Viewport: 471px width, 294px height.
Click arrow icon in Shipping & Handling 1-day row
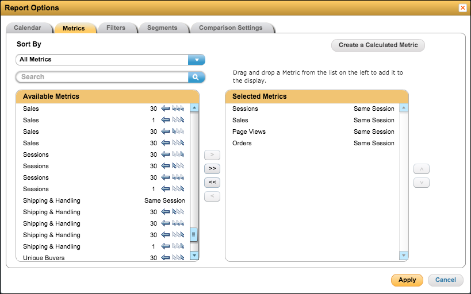tap(166, 246)
